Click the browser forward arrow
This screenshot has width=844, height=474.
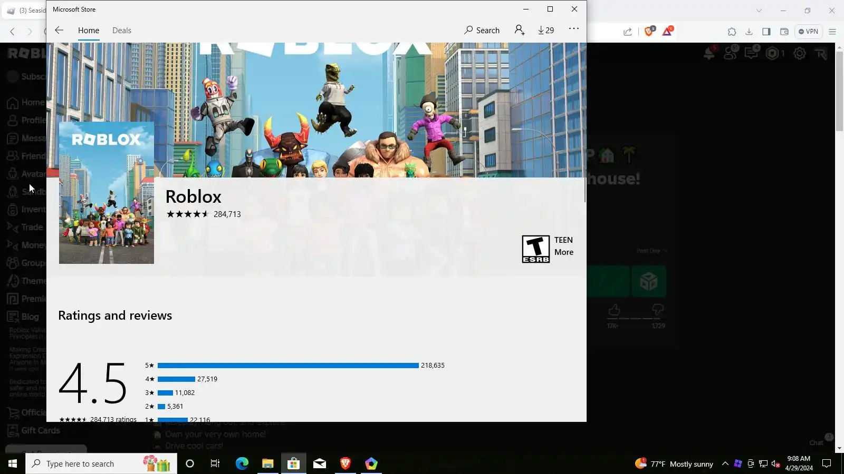[x=30, y=32]
